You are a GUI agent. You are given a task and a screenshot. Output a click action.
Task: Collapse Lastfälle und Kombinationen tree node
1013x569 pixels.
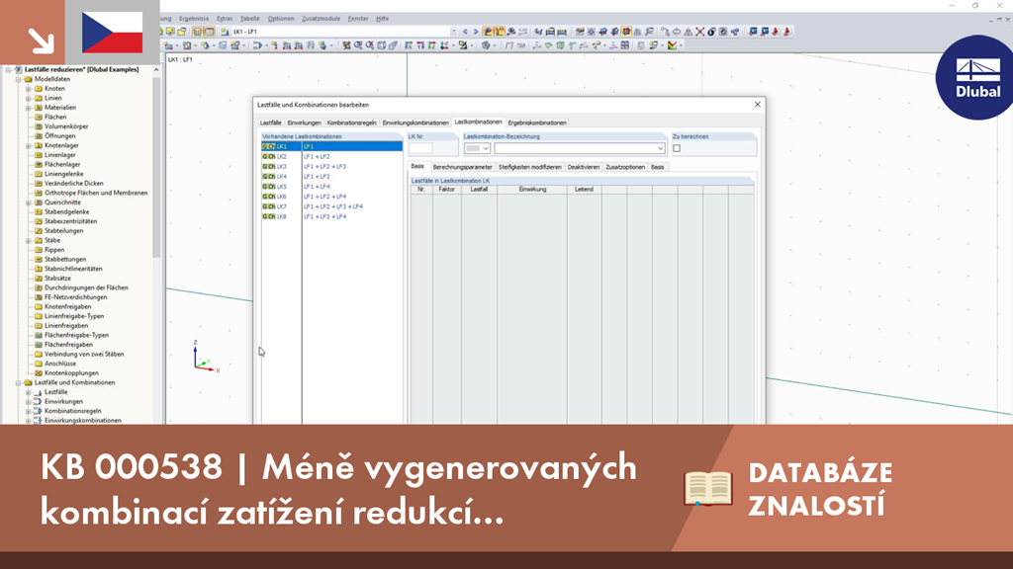point(19,382)
